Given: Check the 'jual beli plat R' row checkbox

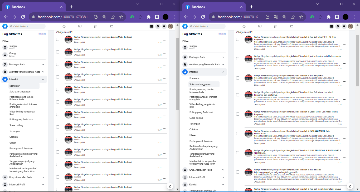Looking at the screenshot, I should pyautogui.click(x=238, y=78).
